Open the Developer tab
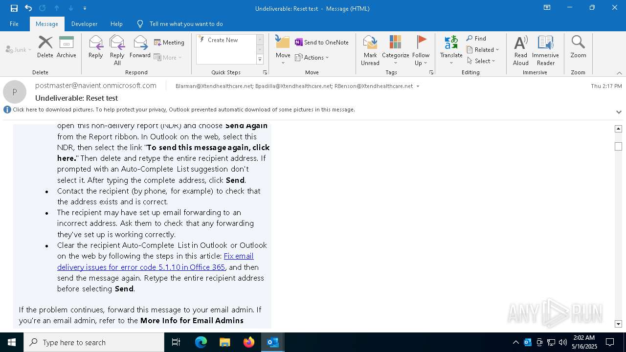 84,24
